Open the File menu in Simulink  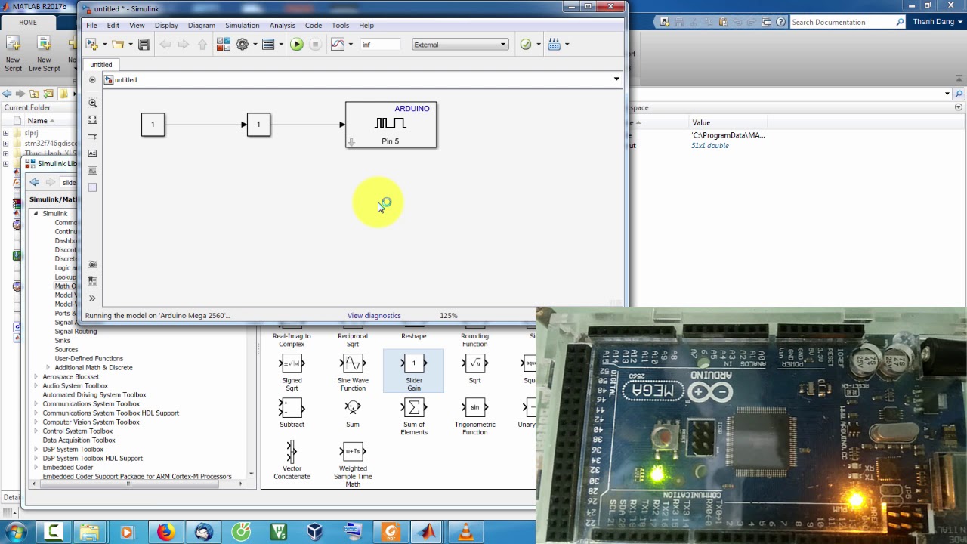[91, 26]
